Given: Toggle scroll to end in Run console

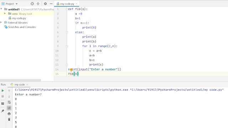Looking at the screenshot, I should click(9, 108).
